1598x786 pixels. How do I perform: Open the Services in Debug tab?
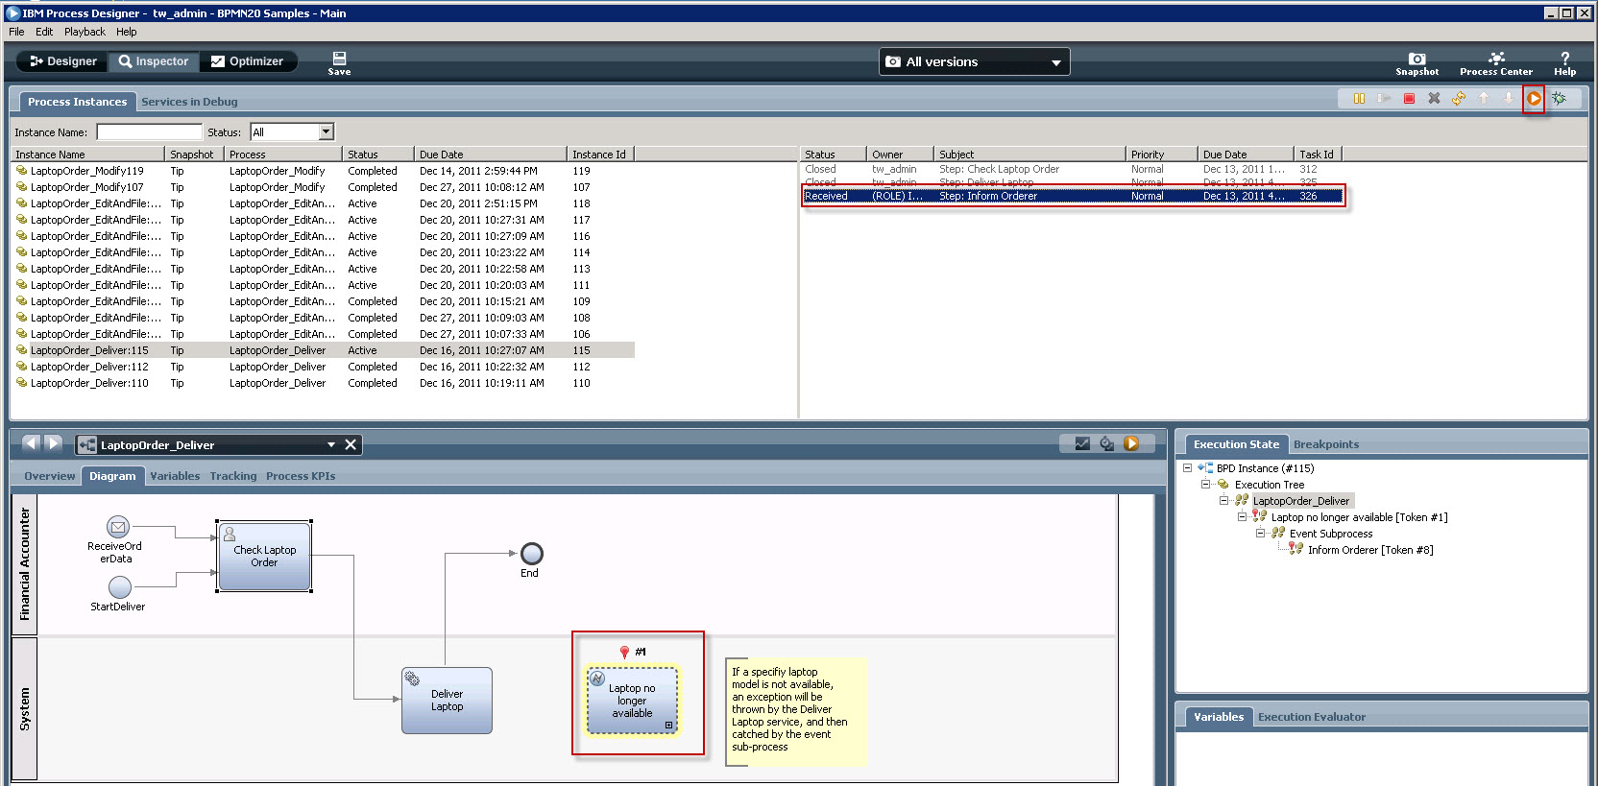point(189,102)
